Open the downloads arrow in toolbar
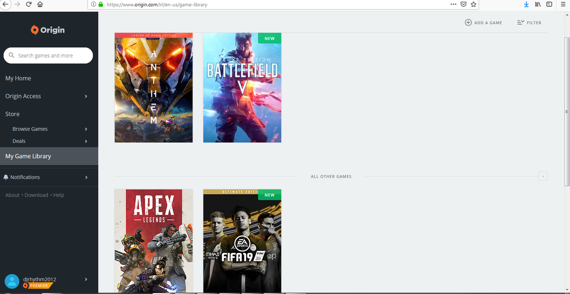 (x=526, y=4)
